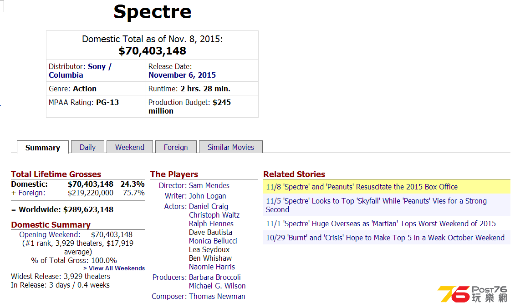This screenshot has width=515, height=308.
Task: Select actor Dave Bautista name
Action: [x=210, y=232]
